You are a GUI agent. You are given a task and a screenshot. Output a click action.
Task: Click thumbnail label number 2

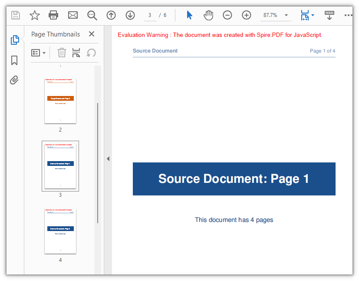point(60,130)
